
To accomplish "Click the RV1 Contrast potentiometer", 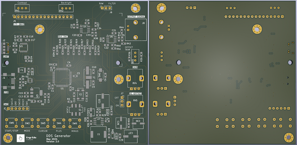I will (22, 8).
